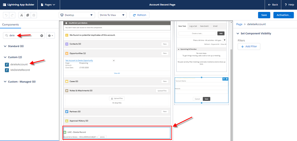Click the Add task button

(221, 33)
